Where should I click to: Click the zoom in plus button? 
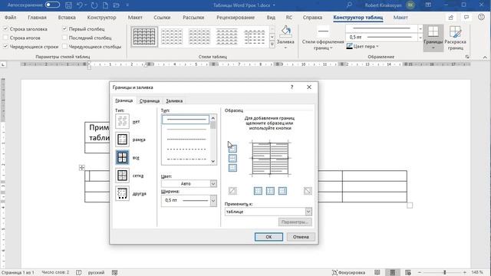click(465, 273)
